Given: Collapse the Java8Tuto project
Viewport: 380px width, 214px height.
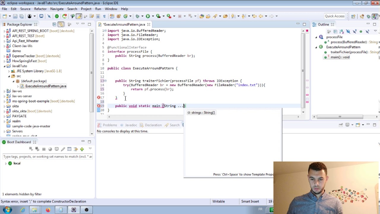Looking at the screenshot, I should [x=4, y=66].
